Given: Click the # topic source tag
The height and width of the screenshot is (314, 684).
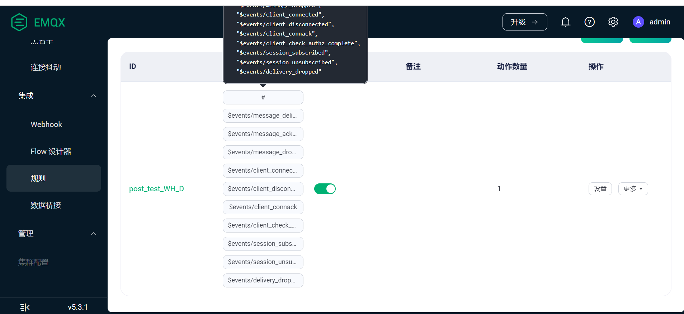Looking at the screenshot, I should [x=263, y=97].
